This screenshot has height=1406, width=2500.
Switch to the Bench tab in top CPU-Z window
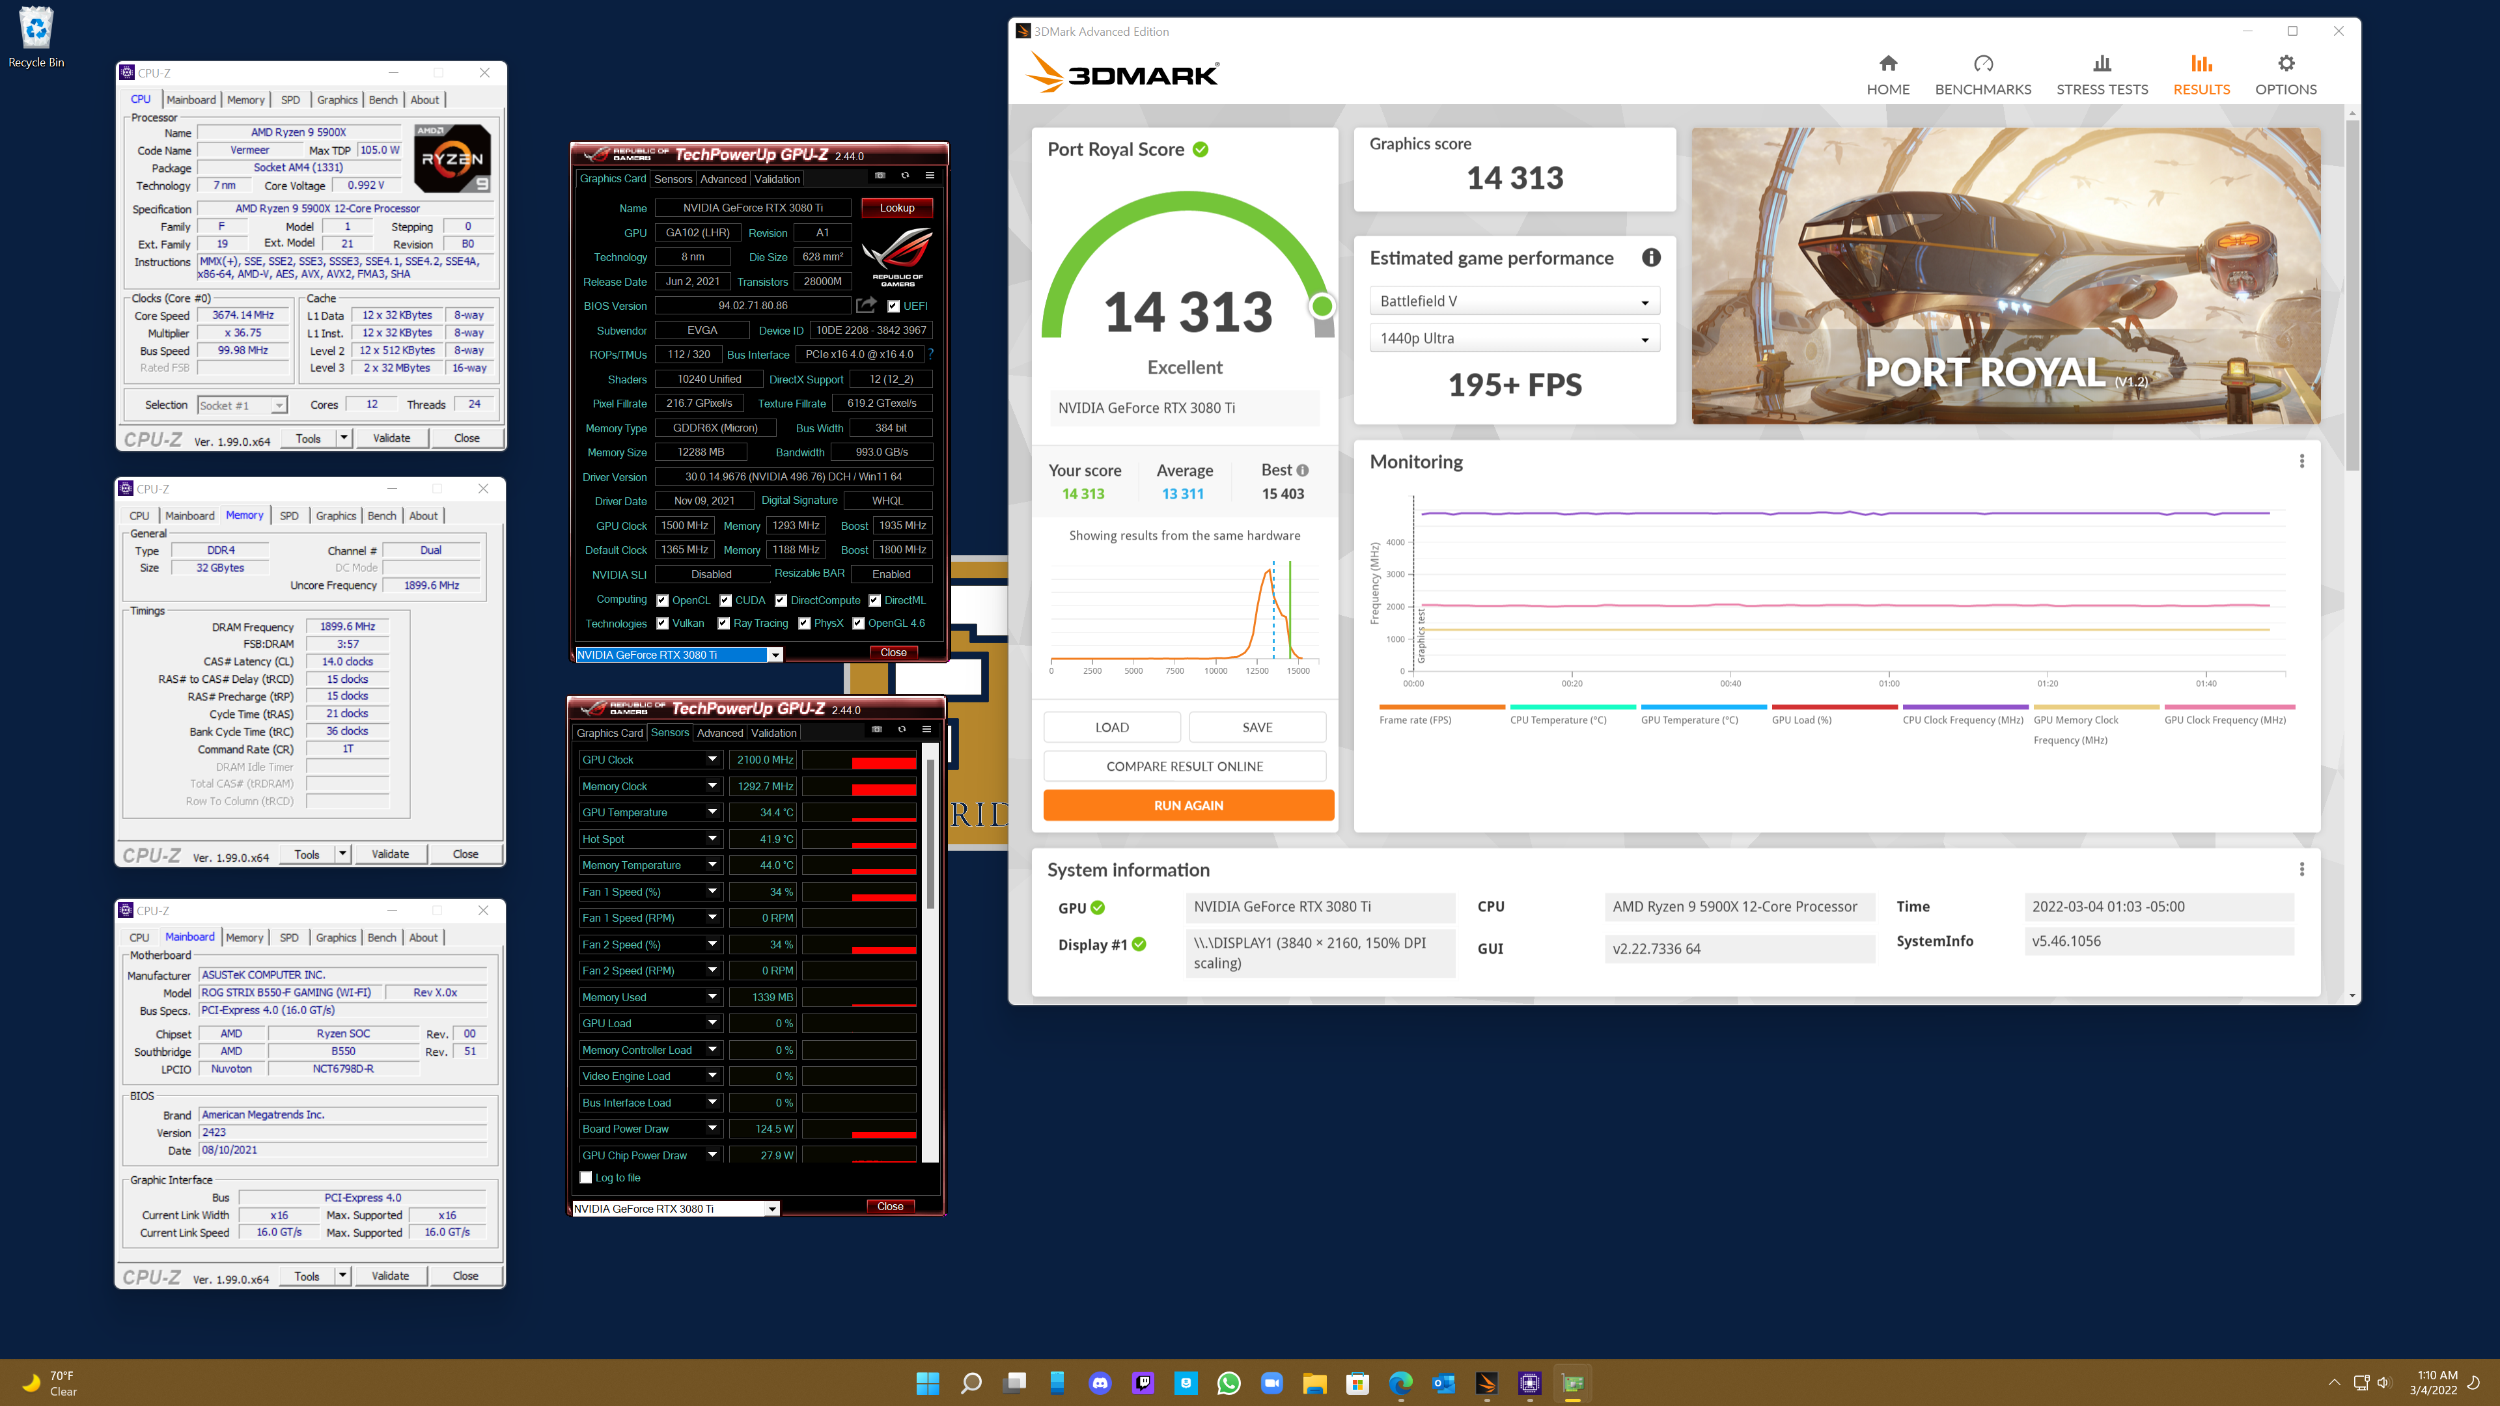click(x=383, y=100)
